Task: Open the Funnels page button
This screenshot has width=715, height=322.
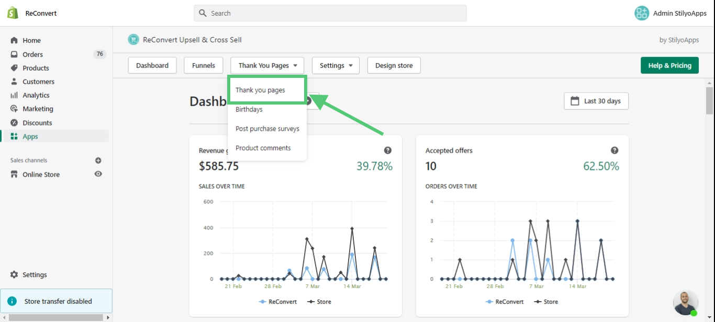Action: point(204,65)
